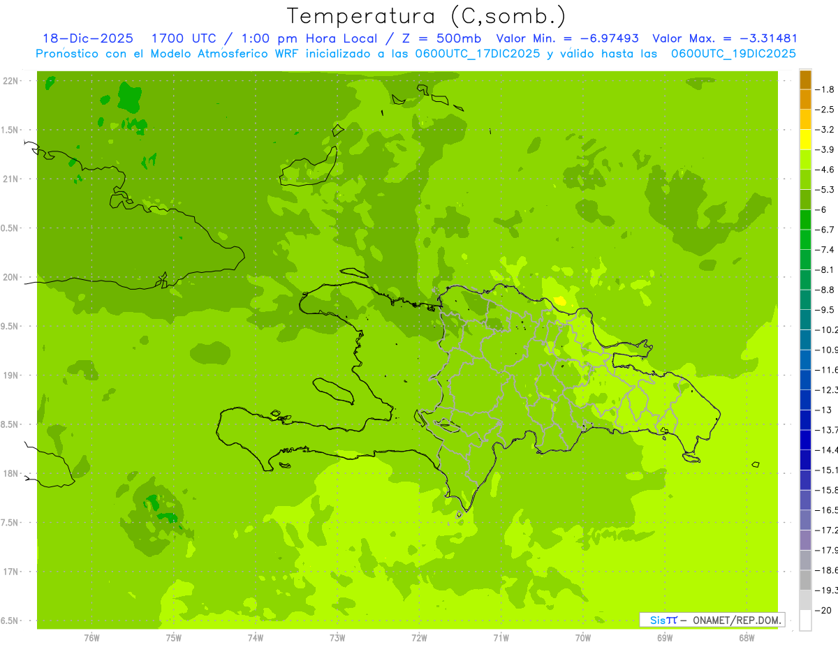The image size is (838, 647).
Task: Click the '72W' longitude label
Action: tap(419, 638)
